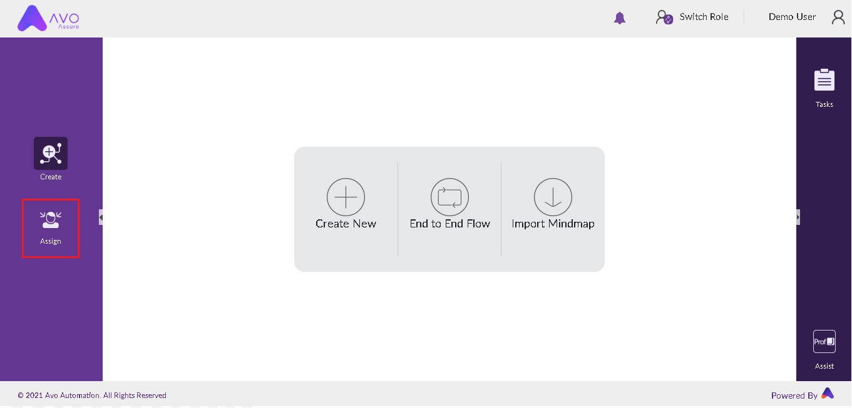Screen dimensions: 852x408
Task: Click the Create New label
Action: (x=346, y=224)
